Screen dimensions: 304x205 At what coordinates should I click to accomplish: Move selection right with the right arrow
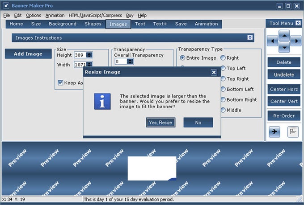click(296, 41)
